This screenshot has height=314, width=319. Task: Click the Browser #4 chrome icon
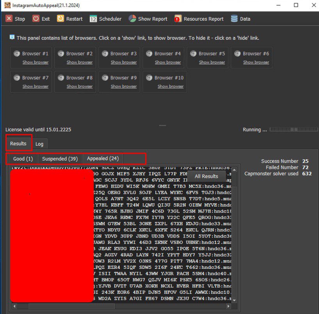point(149,53)
